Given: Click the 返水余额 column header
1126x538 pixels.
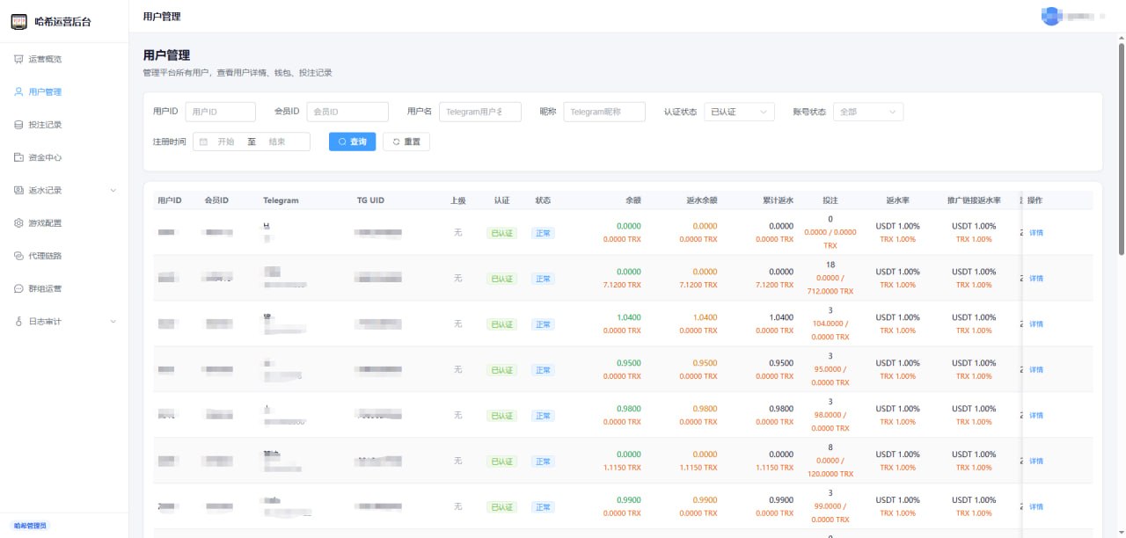Looking at the screenshot, I should pyautogui.click(x=701, y=200).
